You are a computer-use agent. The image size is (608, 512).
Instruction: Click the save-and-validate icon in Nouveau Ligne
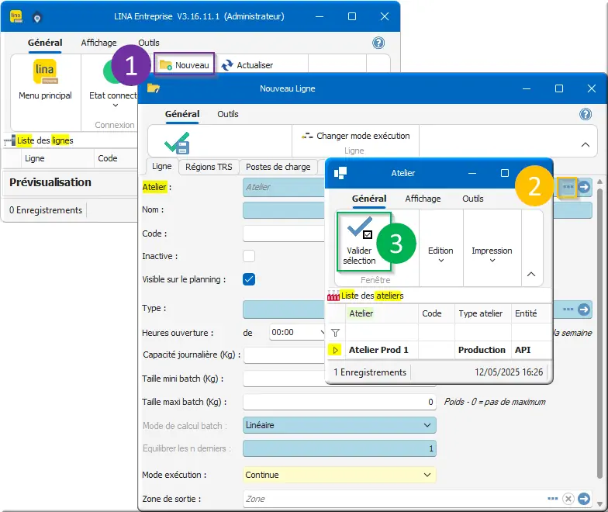tap(177, 144)
